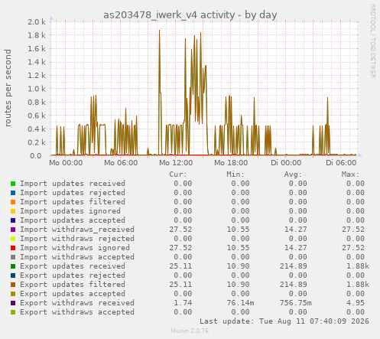The height and width of the screenshot is (339, 380).
Task: Click the 'Avg:' column header
Action: 293,174
